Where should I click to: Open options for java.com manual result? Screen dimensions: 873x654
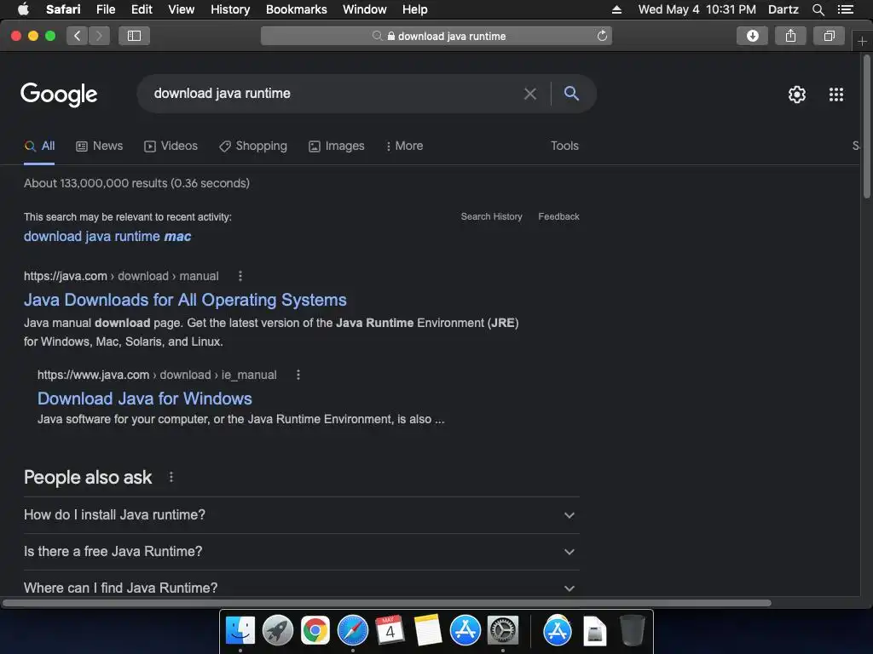click(240, 276)
